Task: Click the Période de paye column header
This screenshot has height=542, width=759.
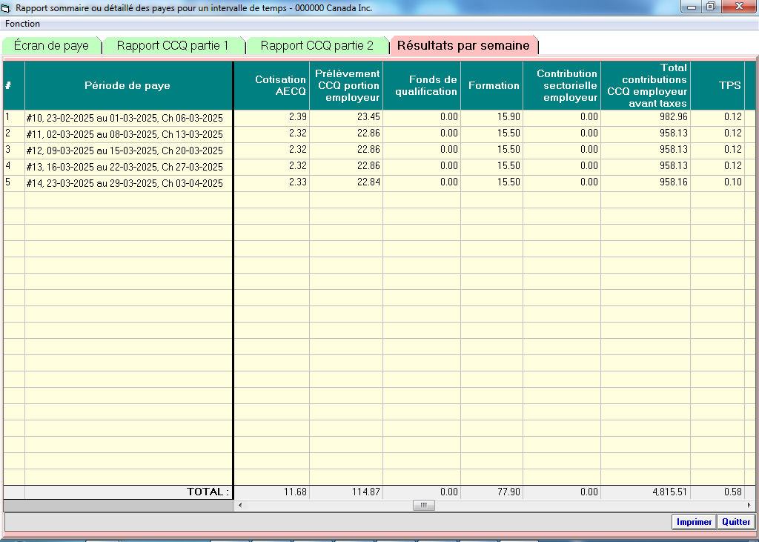Action: [x=127, y=85]
